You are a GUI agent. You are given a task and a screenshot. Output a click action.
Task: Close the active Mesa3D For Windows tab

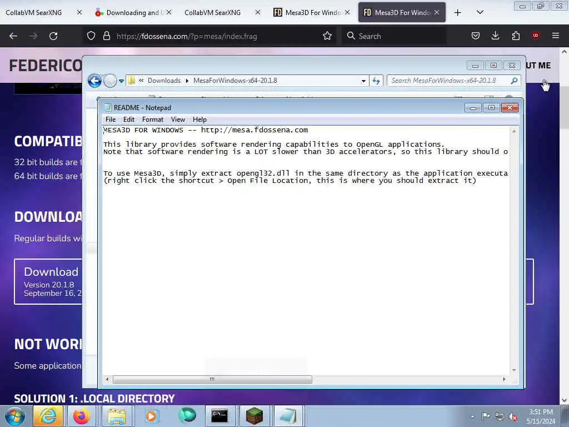(437, 12)
